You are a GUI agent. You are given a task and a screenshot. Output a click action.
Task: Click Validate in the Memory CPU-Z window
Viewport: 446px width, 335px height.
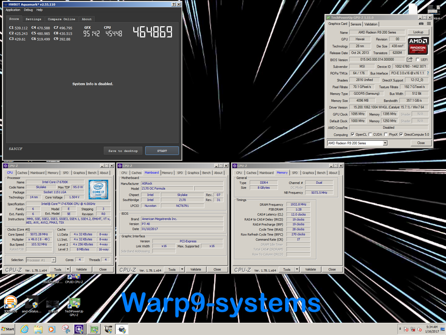(x=311, y=269)
